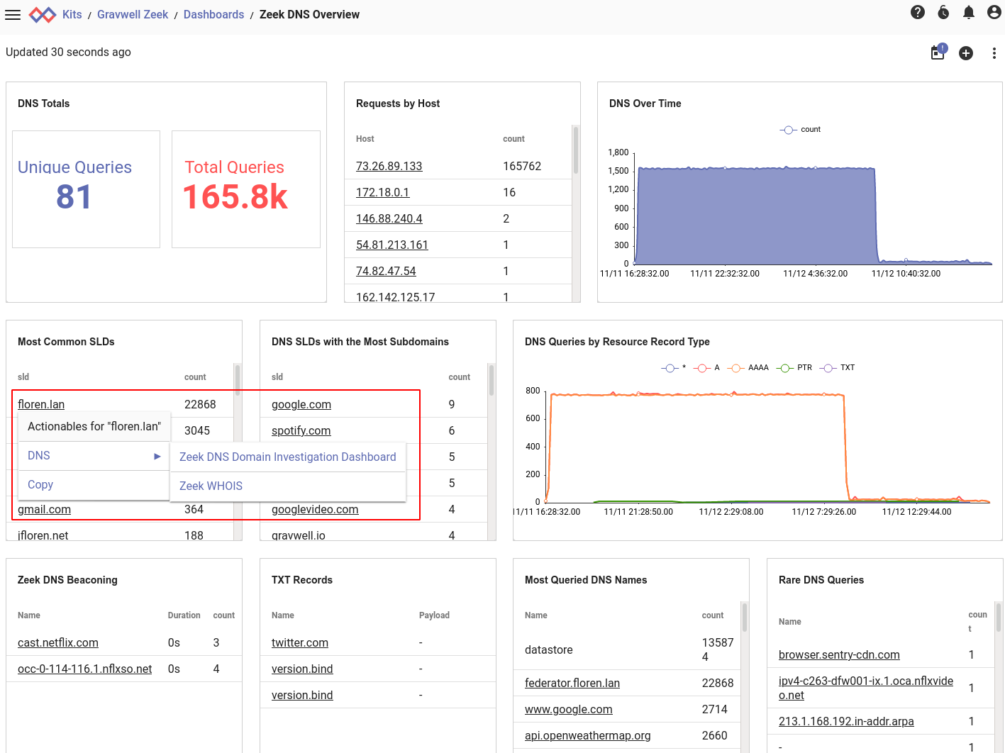Viewport: 1005px width, 753px height.
Task: Click federator.floren.lan DNS name
Action: click(x=572, y=683)
